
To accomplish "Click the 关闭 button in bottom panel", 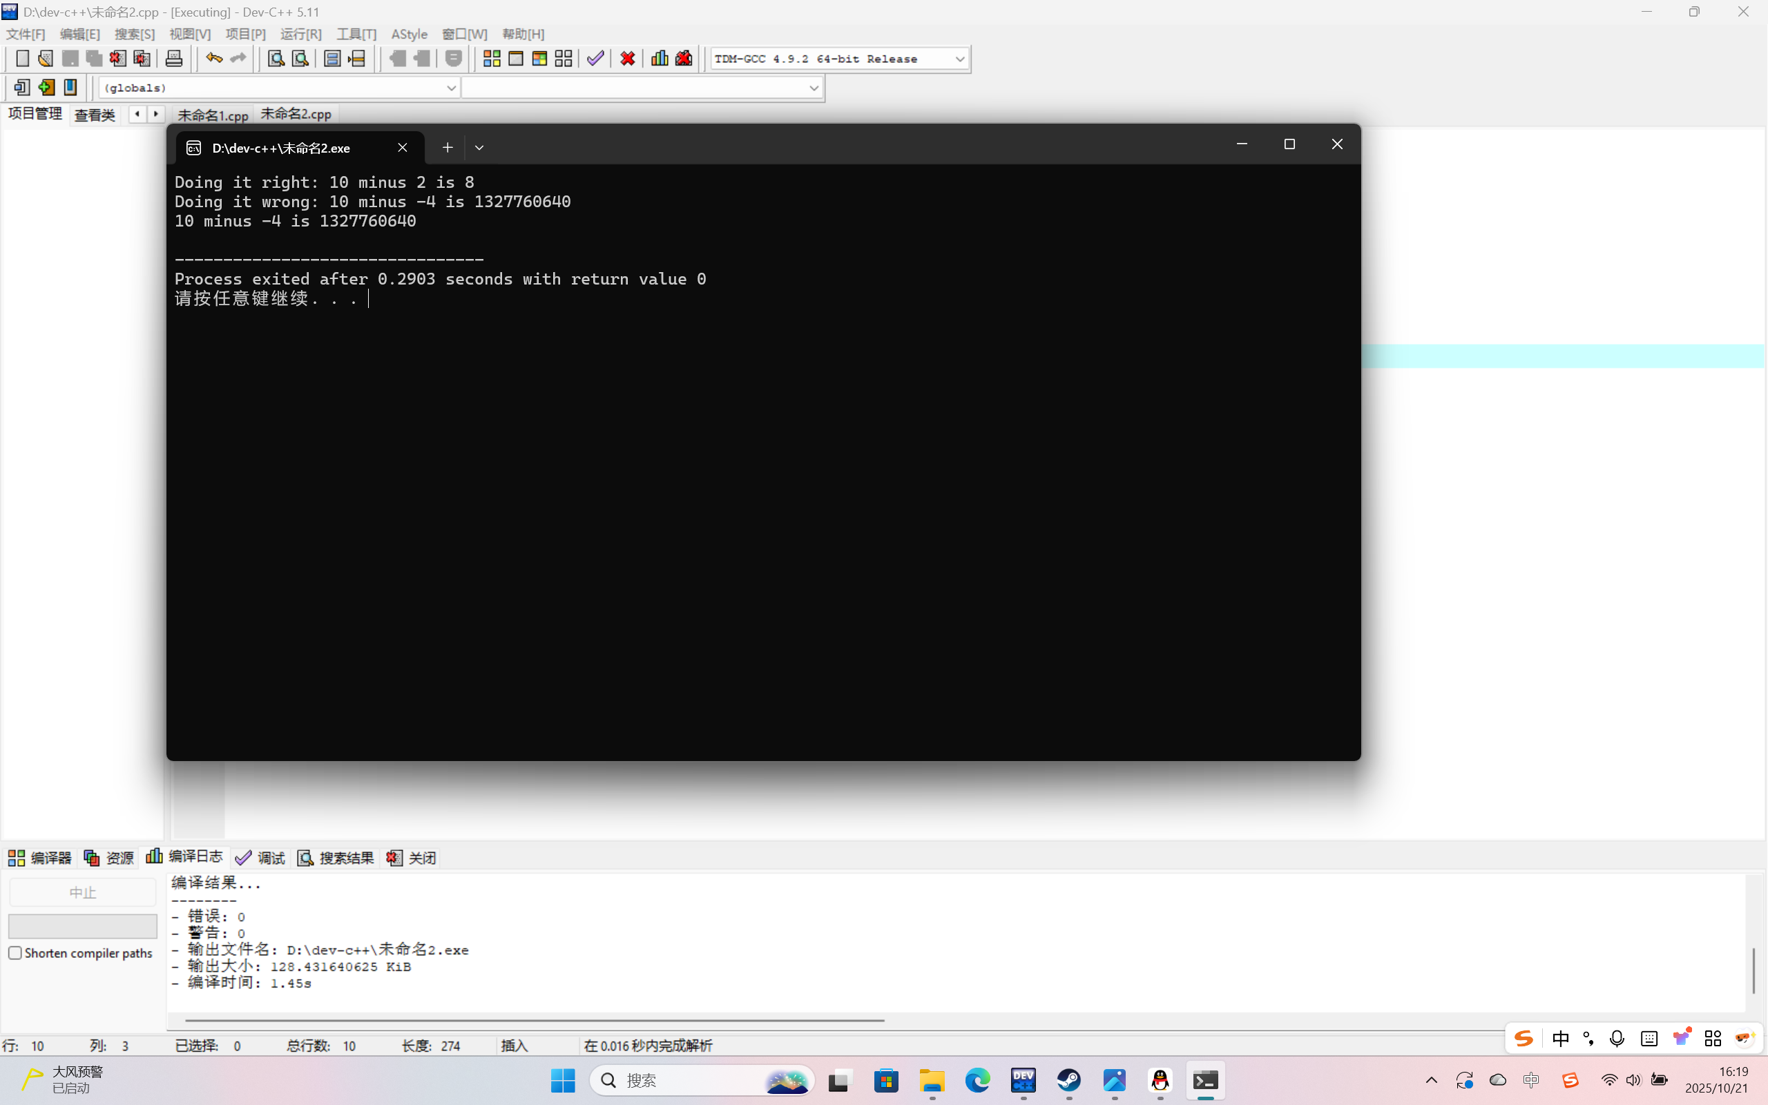I will (x=412, y=857).
